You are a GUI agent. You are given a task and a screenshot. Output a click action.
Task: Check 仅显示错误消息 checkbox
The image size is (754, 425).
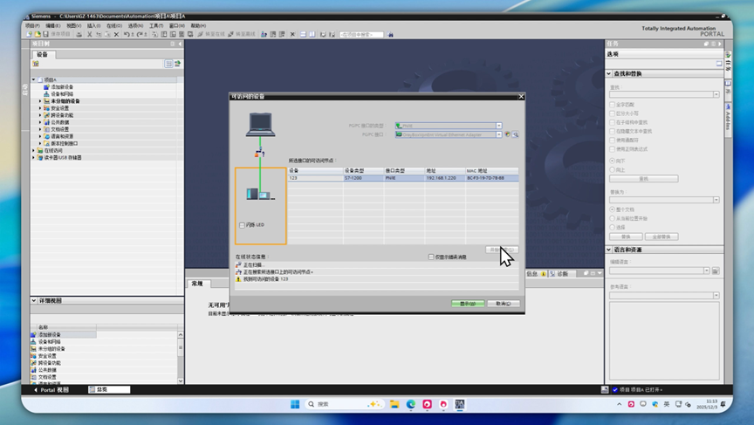click(x=431, y=257)
